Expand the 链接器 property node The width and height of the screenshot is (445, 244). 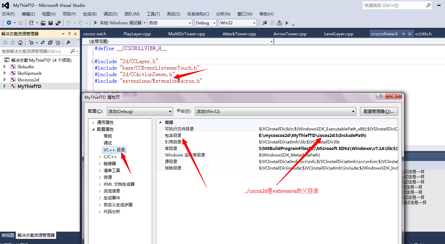pyautogui.click(x=100, y=164)
